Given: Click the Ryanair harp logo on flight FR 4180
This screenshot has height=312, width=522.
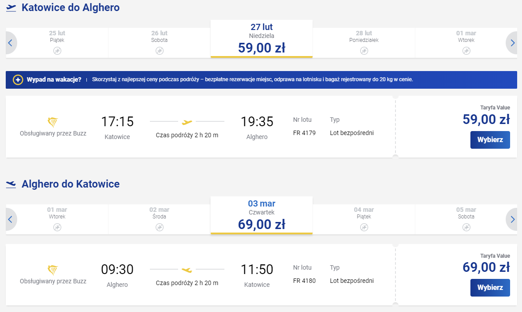Looking at the screenshot, I should point(52,270).
